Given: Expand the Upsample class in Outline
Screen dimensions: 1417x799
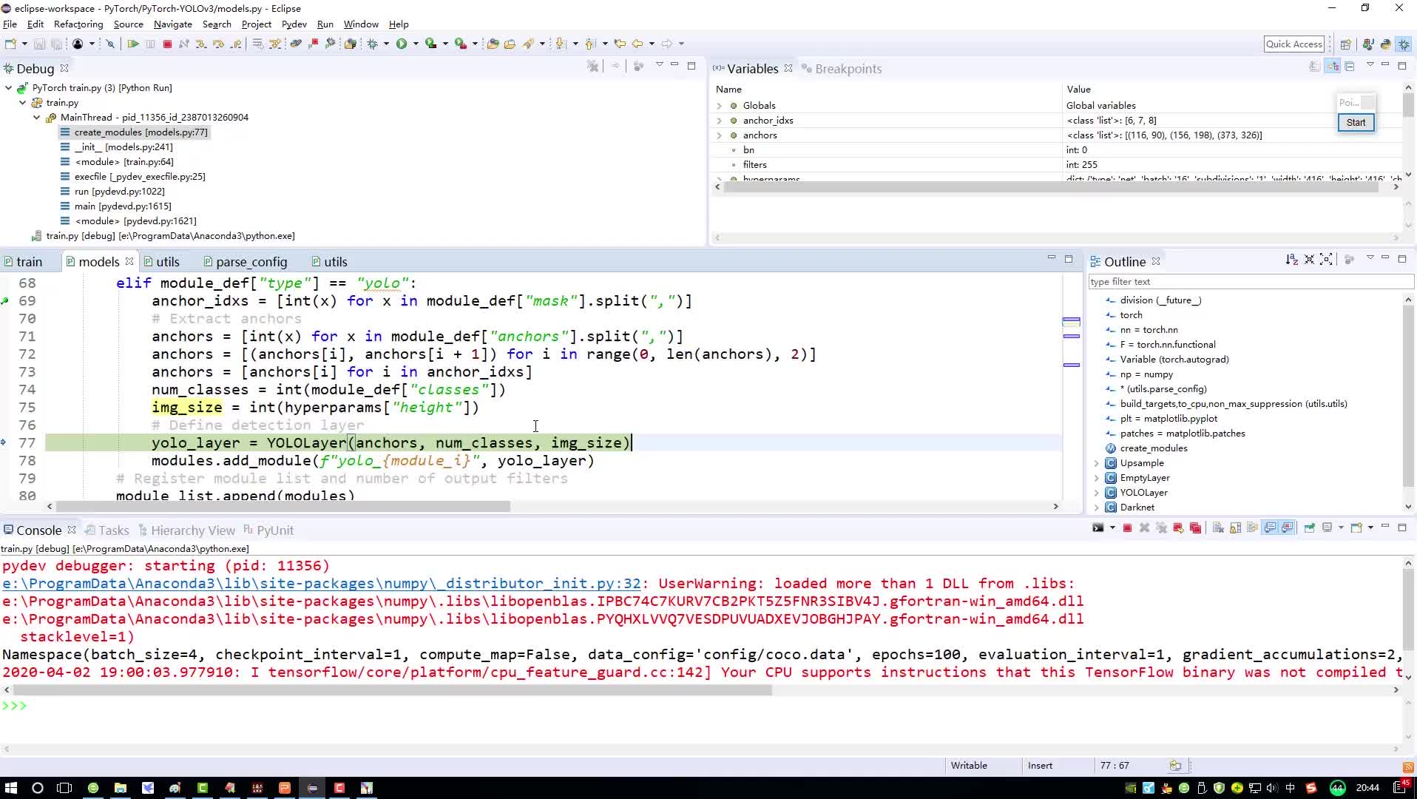Looking at the screenshot, I should tap(1097, 463).
